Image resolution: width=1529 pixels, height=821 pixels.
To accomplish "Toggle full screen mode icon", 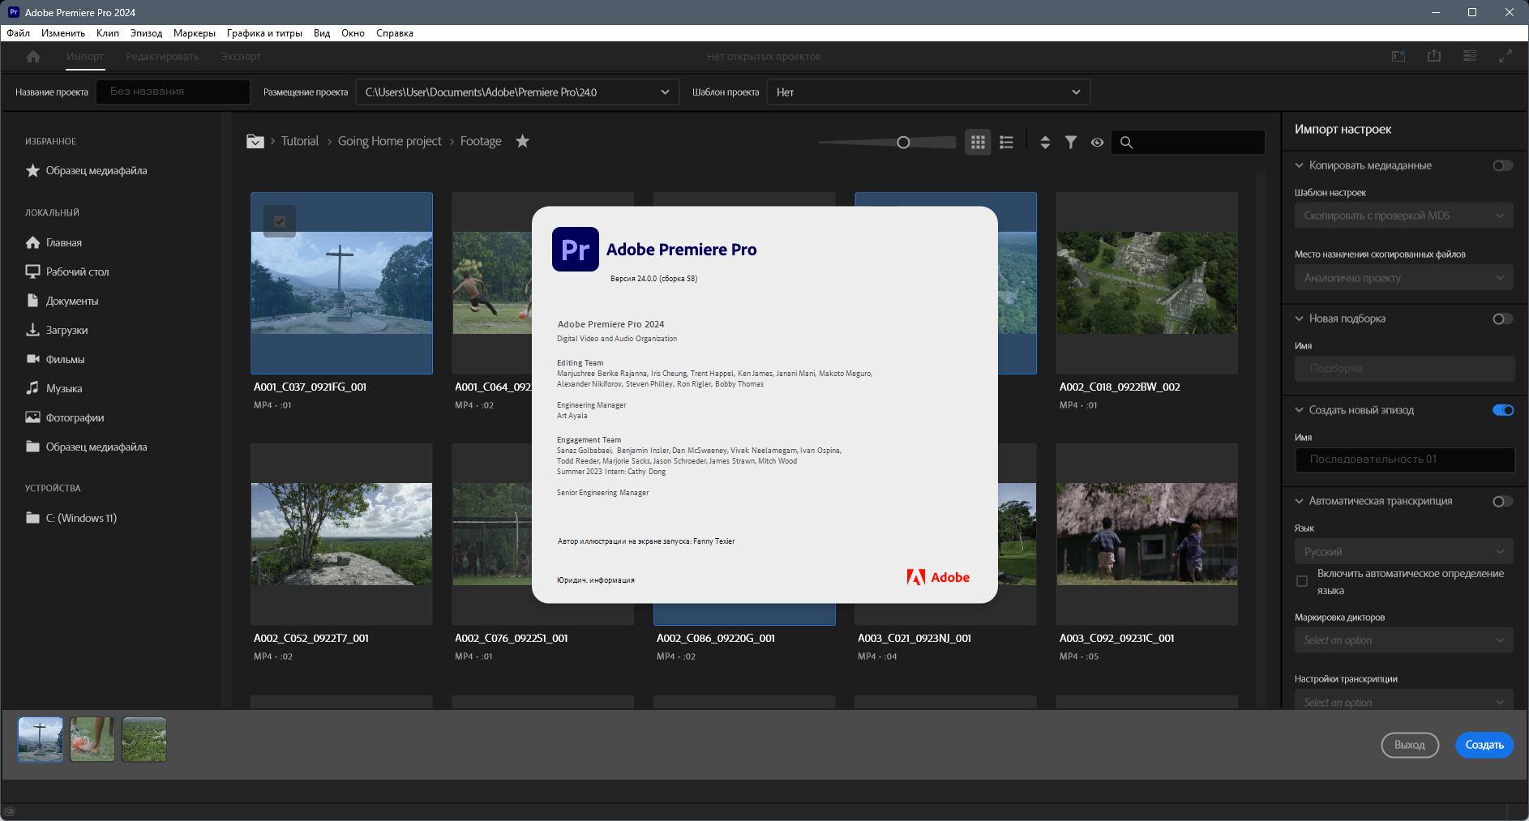I will point(1505,56).
